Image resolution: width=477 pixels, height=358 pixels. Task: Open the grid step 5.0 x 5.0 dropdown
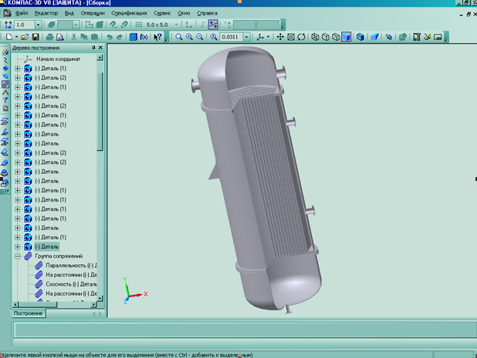tap(177, 25)
